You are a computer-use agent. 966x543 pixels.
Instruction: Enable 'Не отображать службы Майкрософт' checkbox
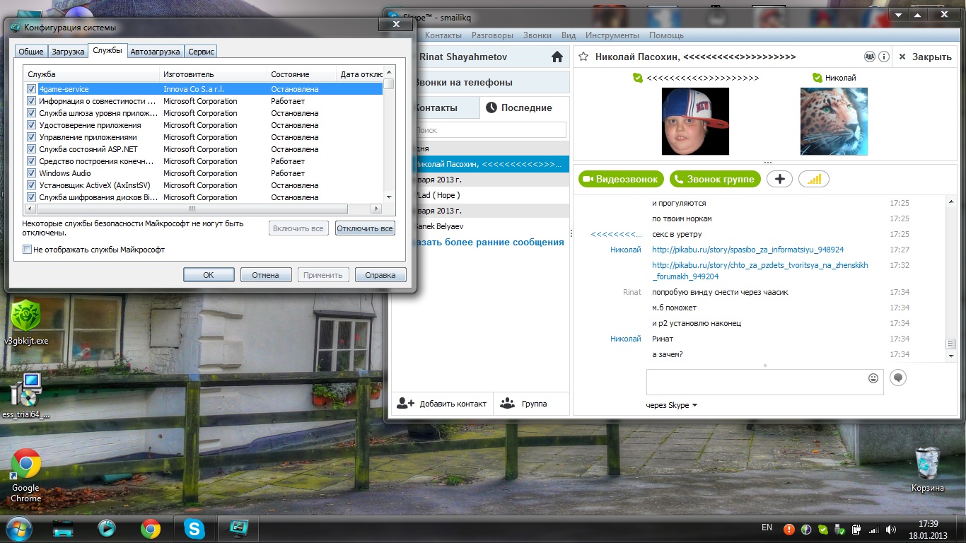click(27, 250)
